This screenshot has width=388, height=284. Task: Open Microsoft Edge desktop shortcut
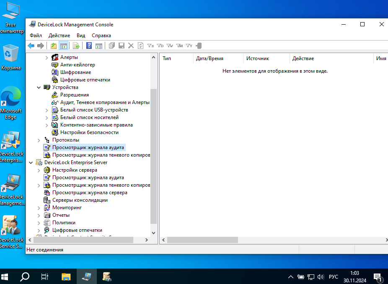coord(11,103)
